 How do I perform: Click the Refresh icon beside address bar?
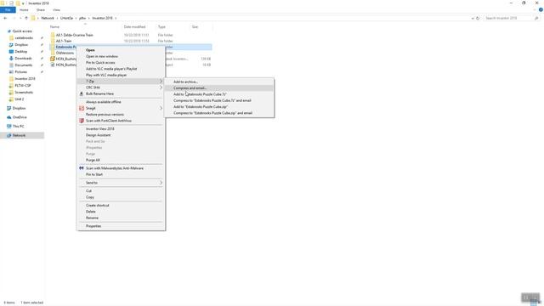[x=478, y=18]
